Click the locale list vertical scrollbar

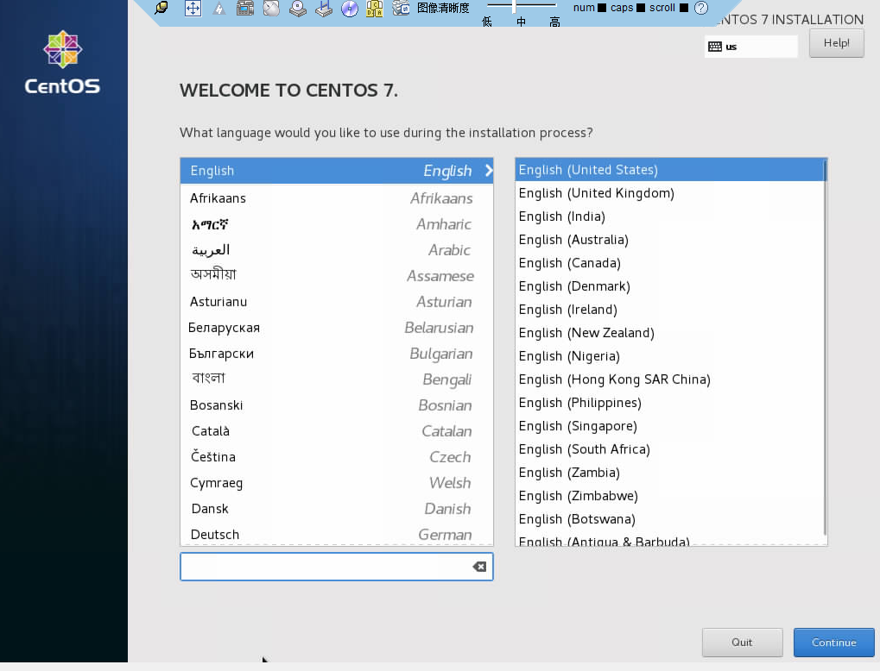point(825,348)
